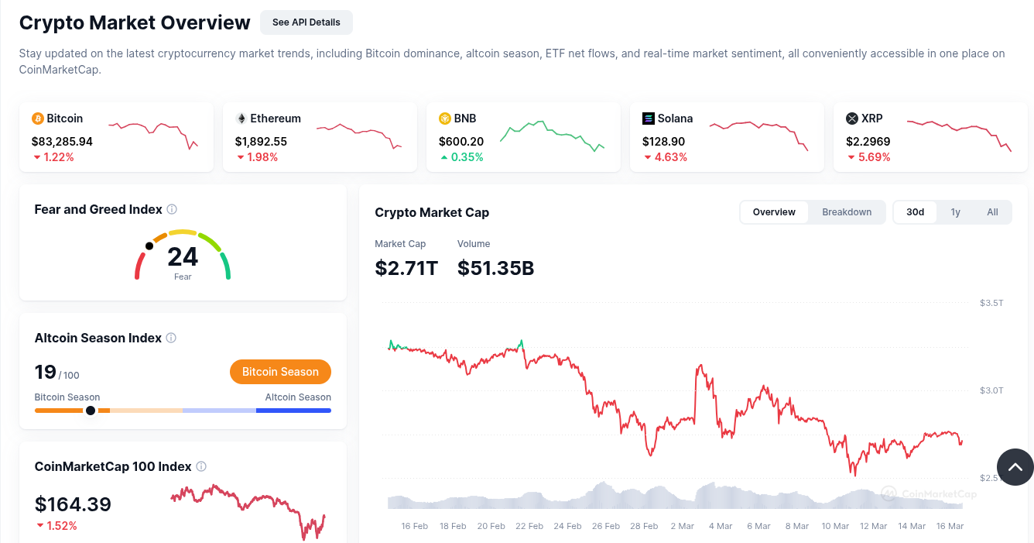Open the Solana price sparkline chart

(x=758, y=136)
